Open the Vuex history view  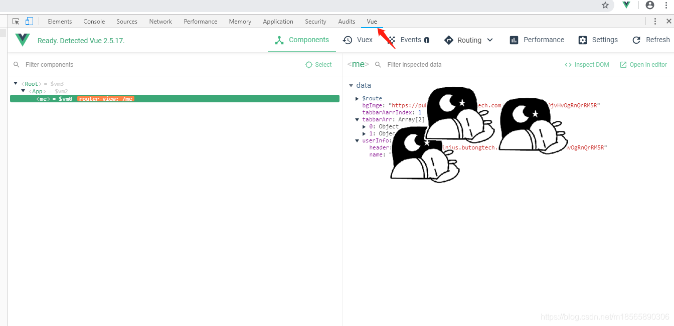click(358, 40)
